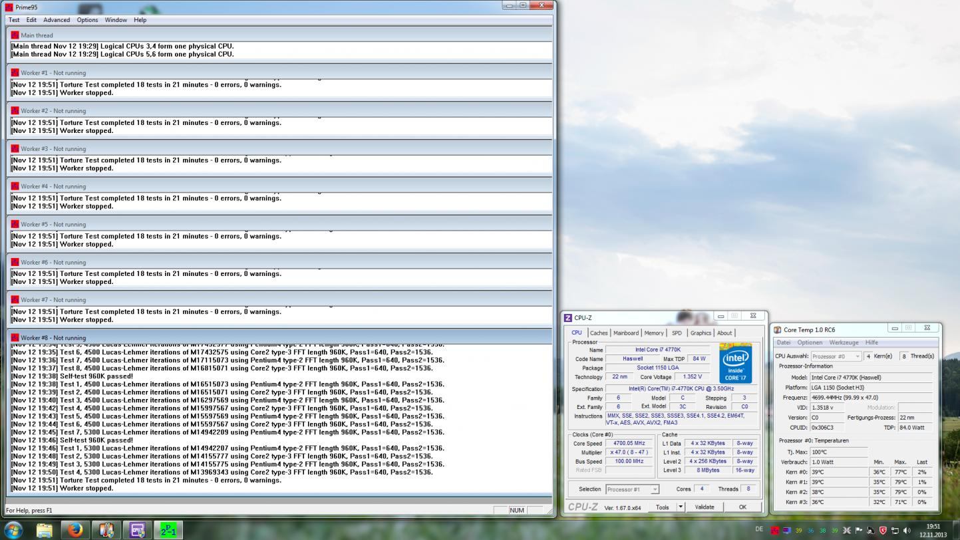Open the Test menu in Prime95

click(14, 20)
